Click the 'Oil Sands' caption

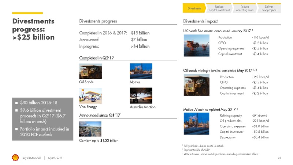point(86,82)
